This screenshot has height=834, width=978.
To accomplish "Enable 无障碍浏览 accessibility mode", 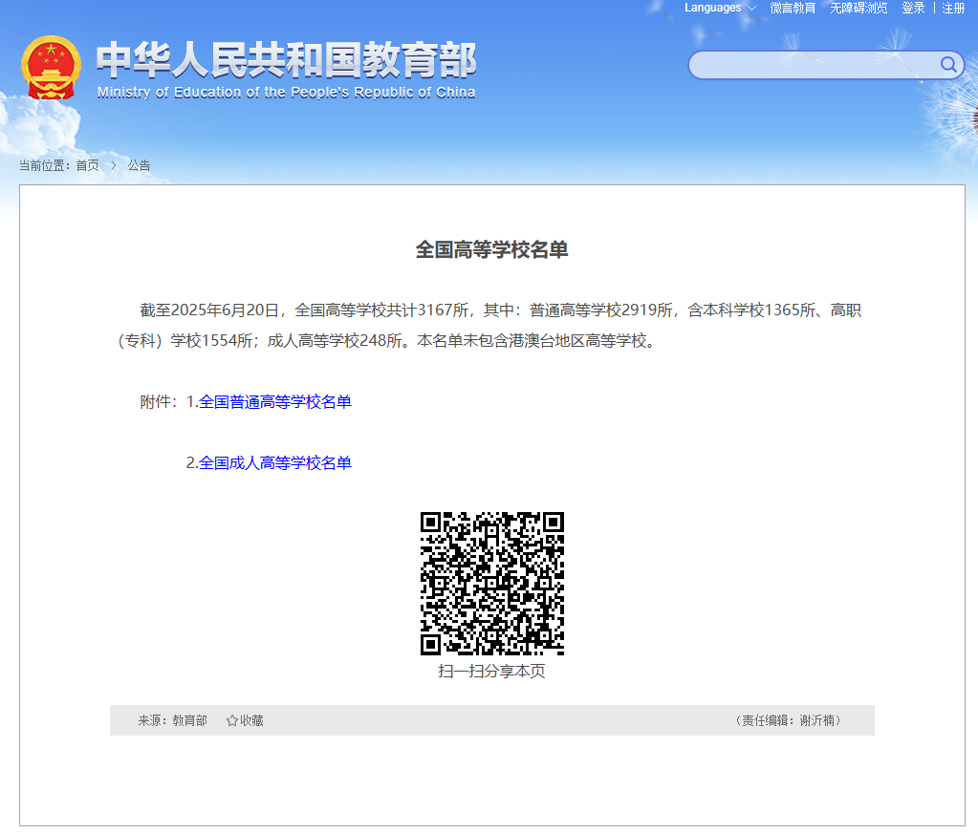I will [858, 8].
